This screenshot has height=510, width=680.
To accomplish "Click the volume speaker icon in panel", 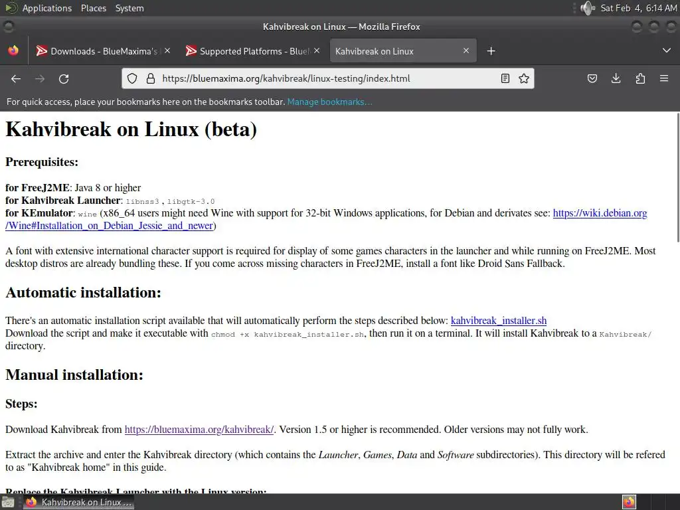I will 588,8.
